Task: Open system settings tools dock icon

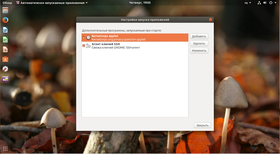Action: coord(5,69)
